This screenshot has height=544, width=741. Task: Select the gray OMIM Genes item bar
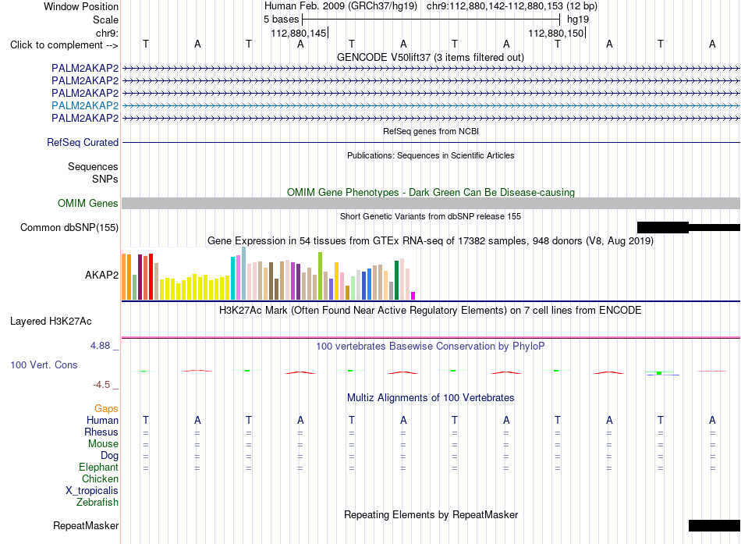[x=431, y=204]
